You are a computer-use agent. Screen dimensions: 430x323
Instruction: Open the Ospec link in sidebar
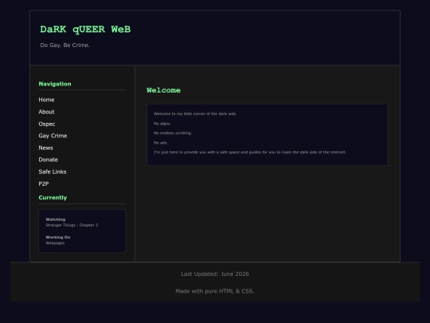click(47, 124)
